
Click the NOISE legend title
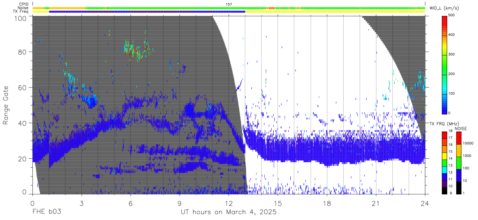461,128
